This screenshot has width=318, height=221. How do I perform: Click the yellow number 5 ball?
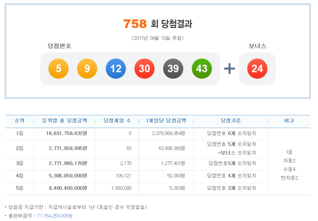click(58, 69)
